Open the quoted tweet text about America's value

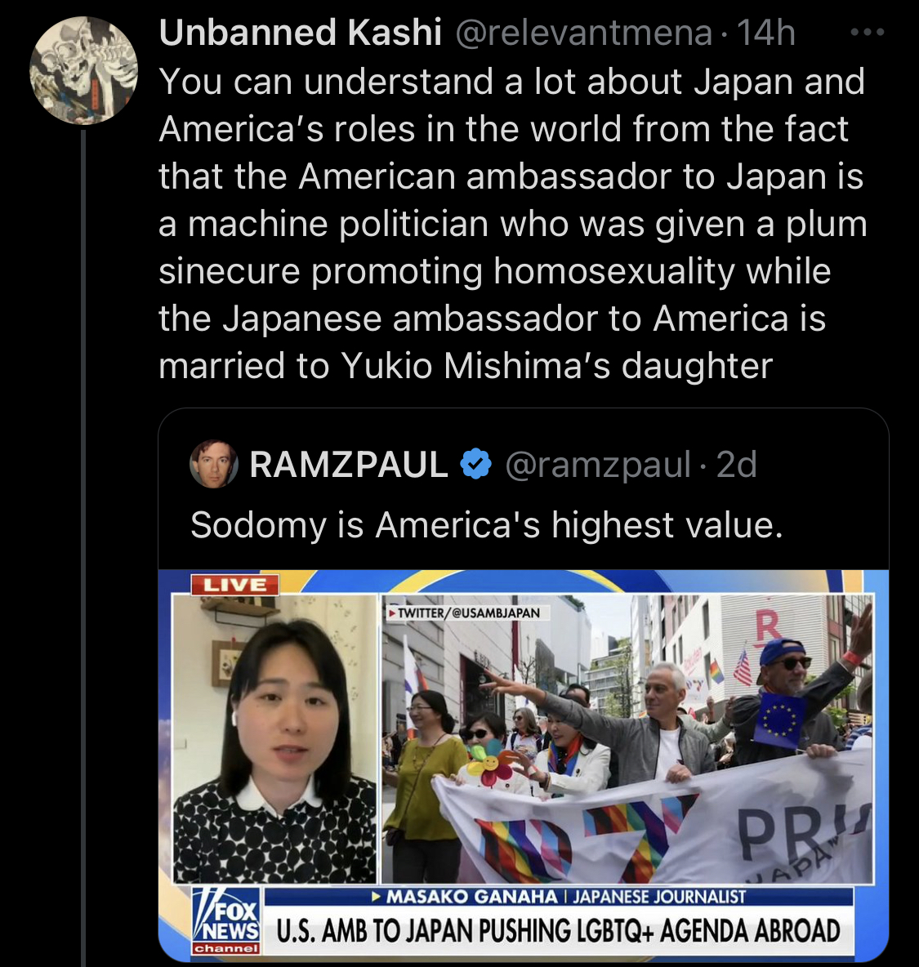[x=487, y=525]
